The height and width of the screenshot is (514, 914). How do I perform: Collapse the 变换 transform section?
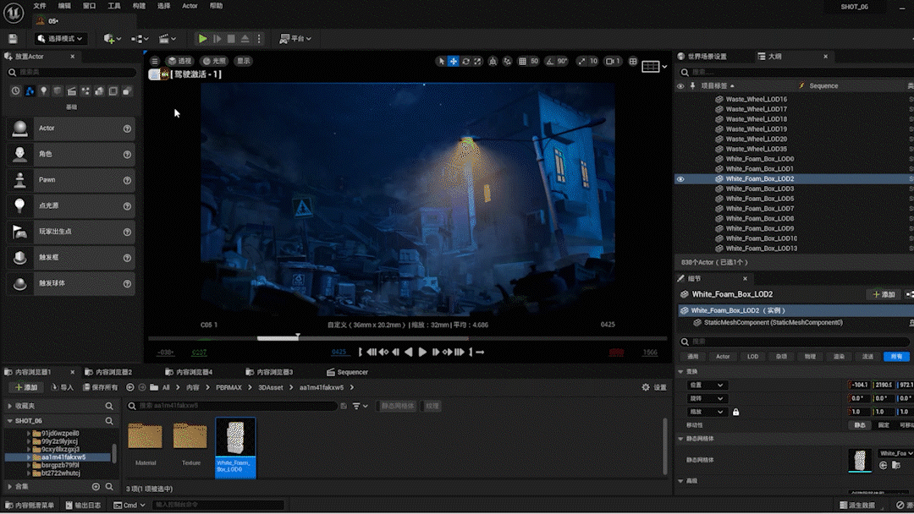pos(680,371)
